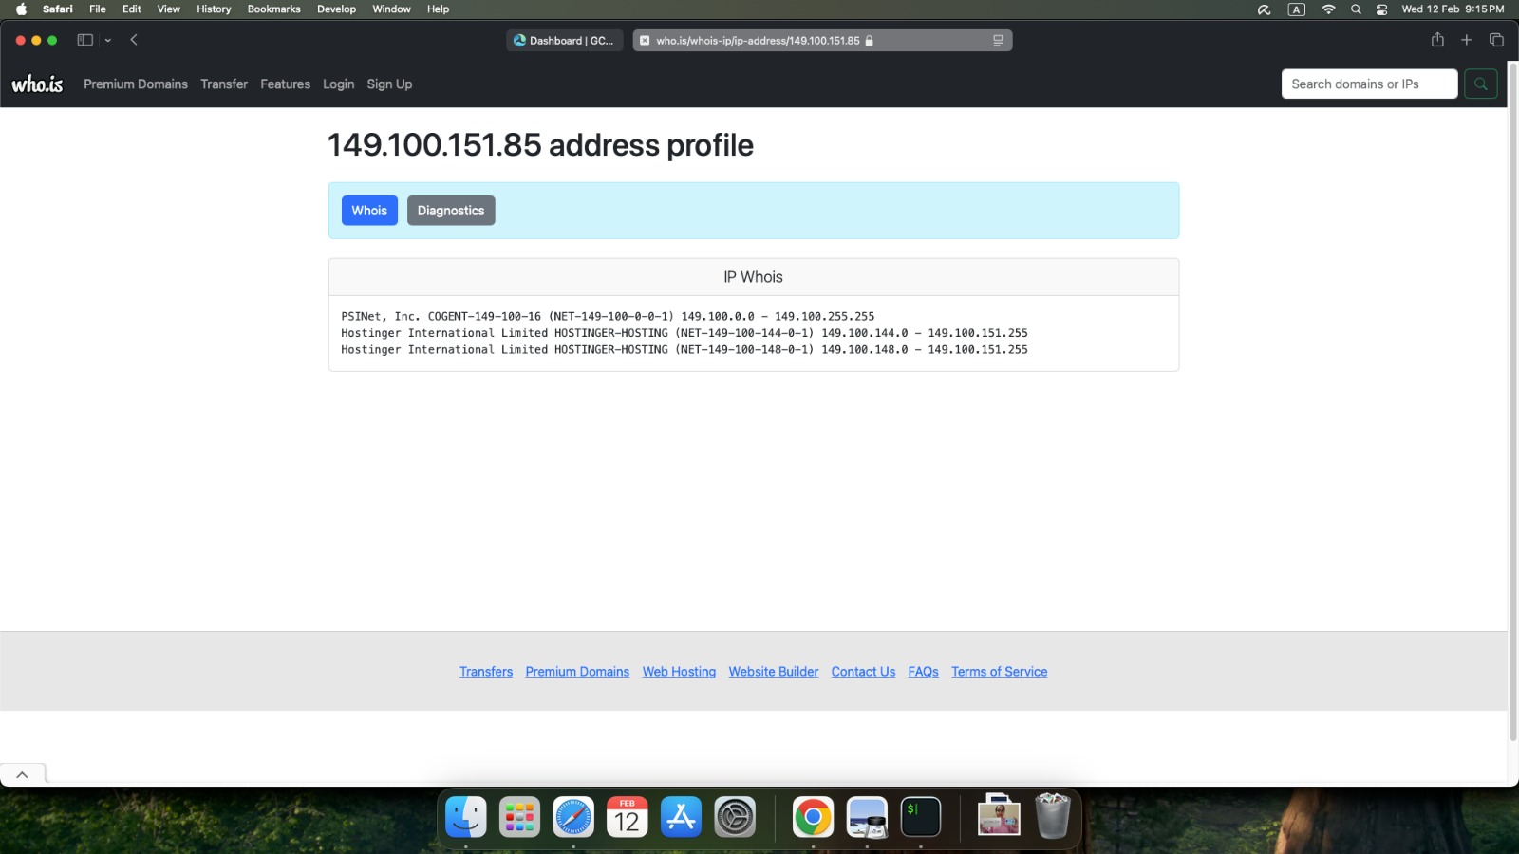This screenshot has width=1519, height=854.
Task: Open the Window menu
Action: [391, 9]
